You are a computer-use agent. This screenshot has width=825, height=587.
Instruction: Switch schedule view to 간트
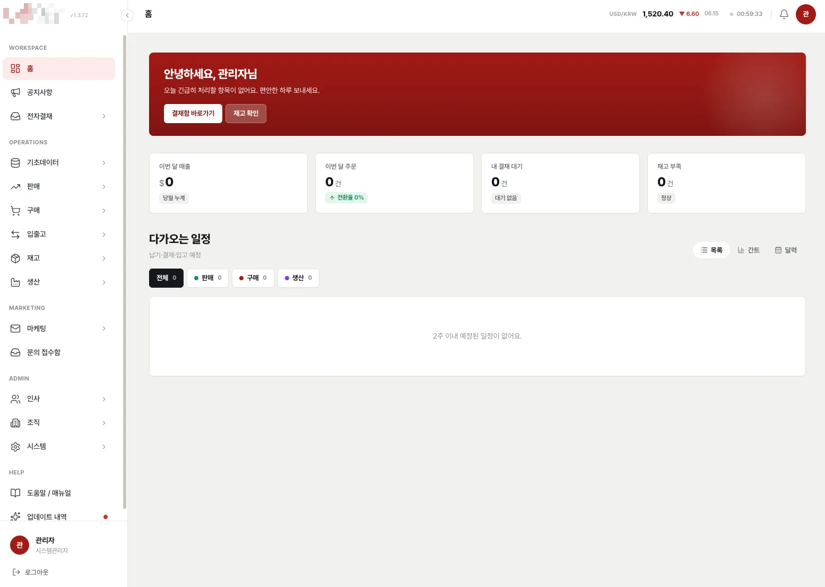coord(749,250)
